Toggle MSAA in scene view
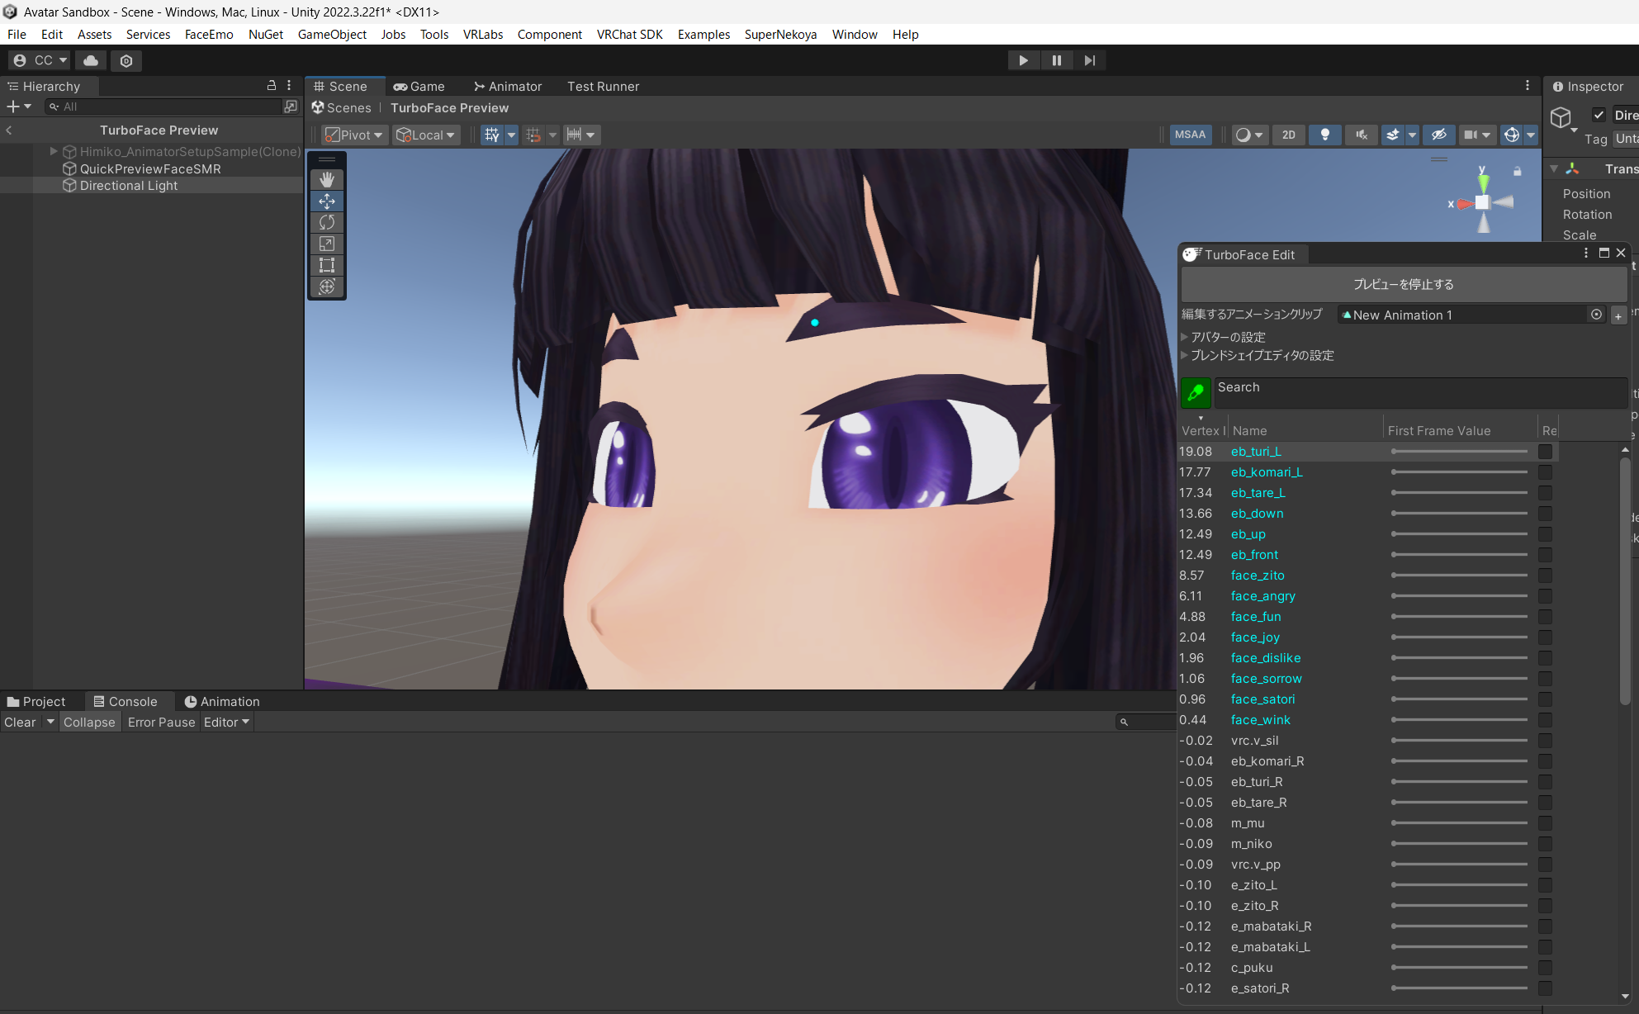This screenshot has width=1639, height=1014. [x=1190, y=135]
